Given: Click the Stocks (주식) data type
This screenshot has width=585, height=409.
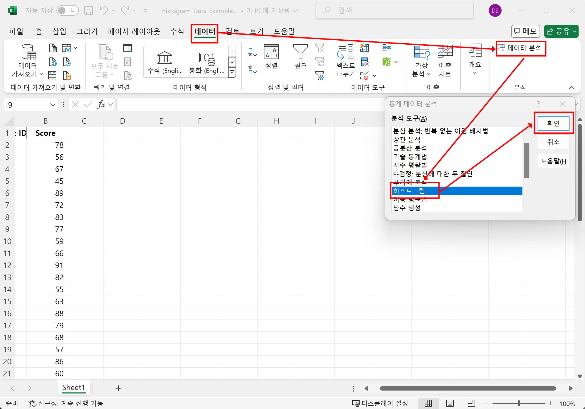Looking at the screenshot, I should (x=165, y=62).
